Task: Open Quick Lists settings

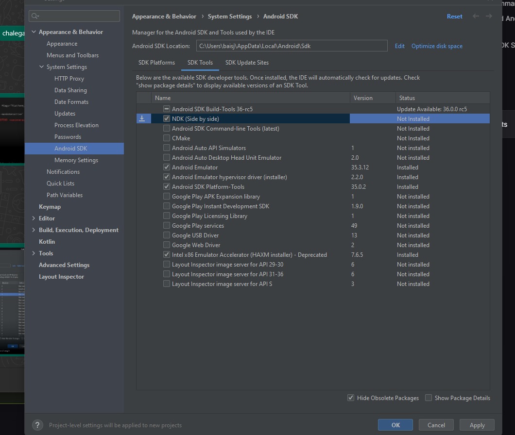Action: point(60,184)
